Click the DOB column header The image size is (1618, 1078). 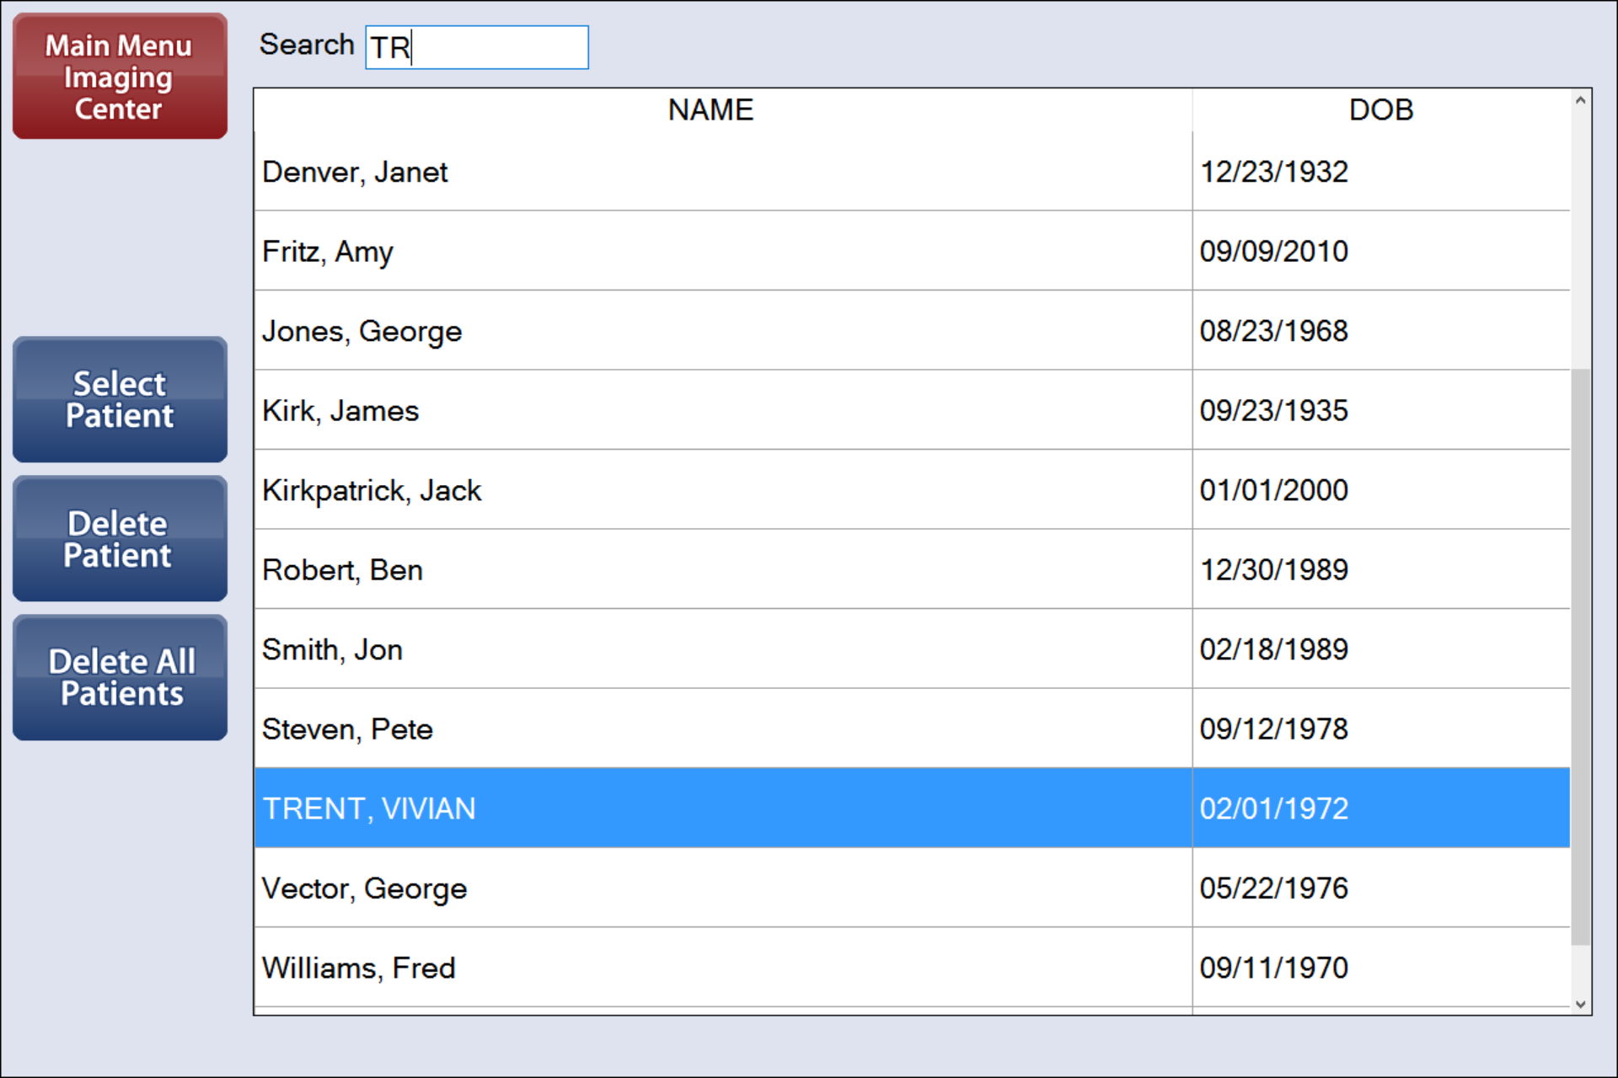point(1381,109)
